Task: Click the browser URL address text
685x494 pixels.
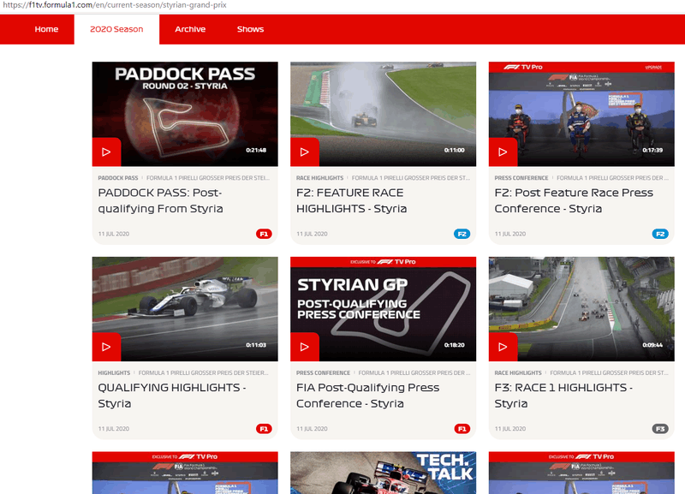Action: click(115, 5)
